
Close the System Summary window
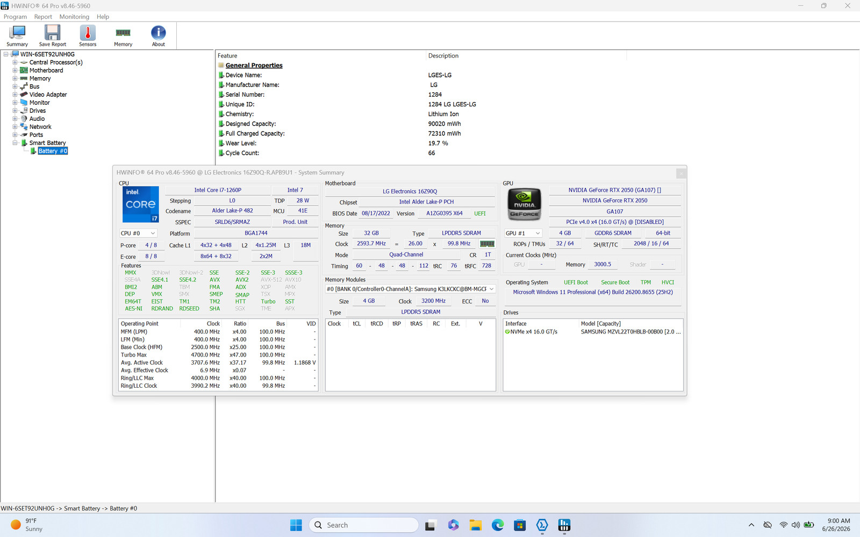[x=681, y=173]
